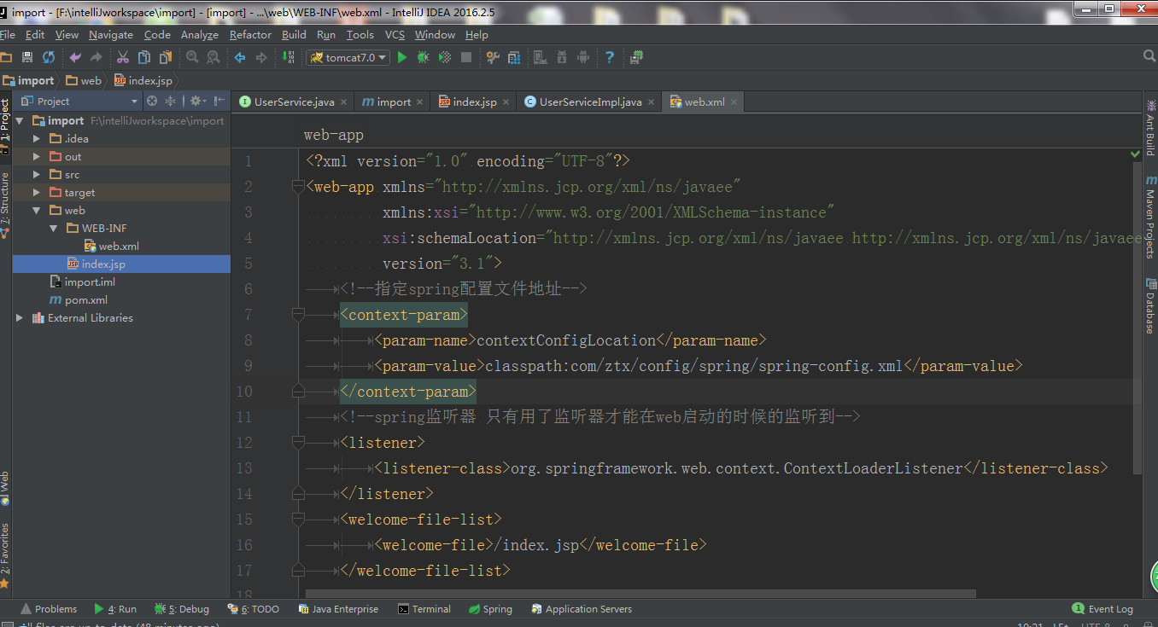This screenshot has height=627, width=1158.
Task: Start debugging with the bug icon
Action: pyautogui.click(x=424, y=57)
